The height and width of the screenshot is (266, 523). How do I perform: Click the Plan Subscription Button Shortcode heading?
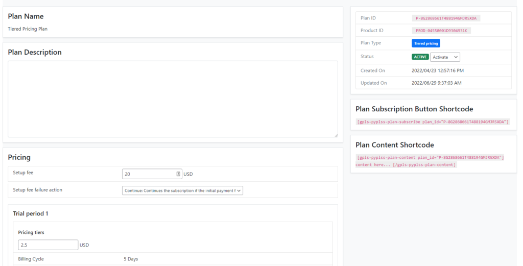[x=414, y=109]
